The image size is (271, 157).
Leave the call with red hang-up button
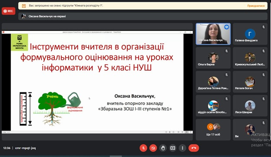[x=194, y=148]
